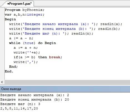Image resolution: width=130 pixels, height=112 pixels.
Task: Click the line write(',');
Action: [26, 62]
